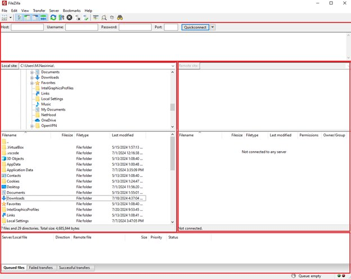351x279 pixels.
Task: Search files with binoculars icon
Action: 120,17
